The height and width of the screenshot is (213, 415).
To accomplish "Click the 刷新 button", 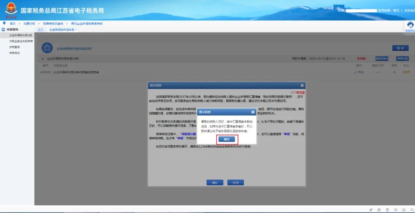I will tap(400, 48).
